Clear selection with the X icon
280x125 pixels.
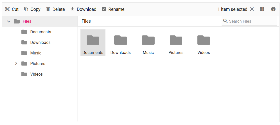coord(252,9)
